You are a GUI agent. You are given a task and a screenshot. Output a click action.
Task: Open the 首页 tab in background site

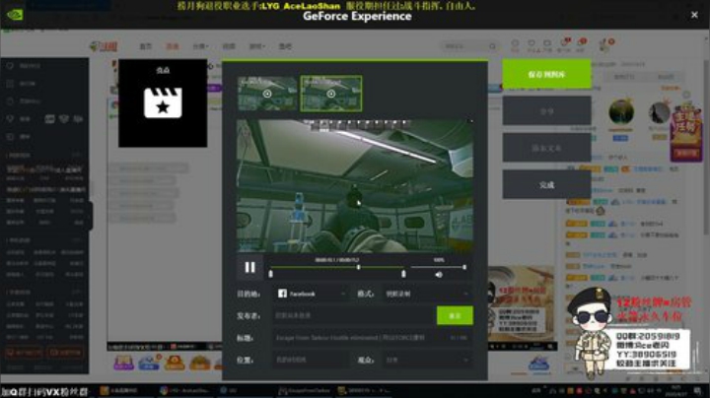pos(145,46)
